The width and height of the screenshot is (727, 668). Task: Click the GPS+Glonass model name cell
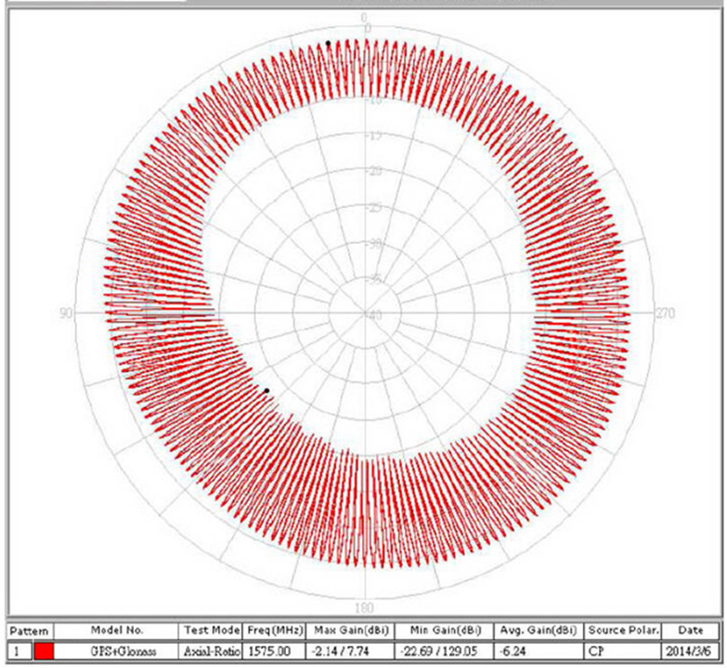[x=115, y=652]
